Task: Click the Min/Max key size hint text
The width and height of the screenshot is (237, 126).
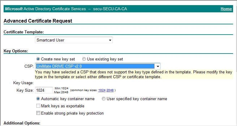Action: click(61, 90)
